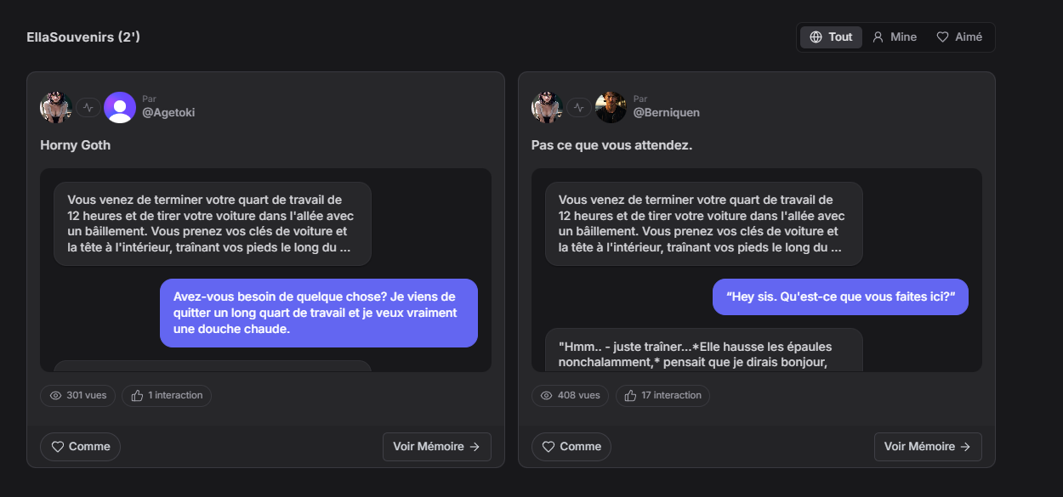This screenshot has width=1063, height=497.
Task: Open Berniquen's profile avatar photo
Action: click(611, 107)
